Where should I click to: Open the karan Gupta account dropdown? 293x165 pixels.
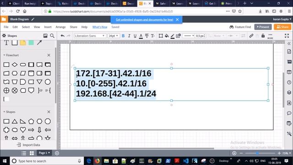point(282,19)
